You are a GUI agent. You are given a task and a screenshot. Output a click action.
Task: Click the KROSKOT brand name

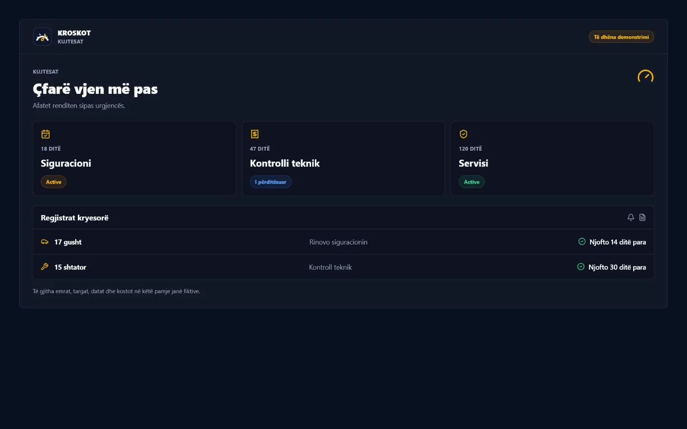coord(74,33)
